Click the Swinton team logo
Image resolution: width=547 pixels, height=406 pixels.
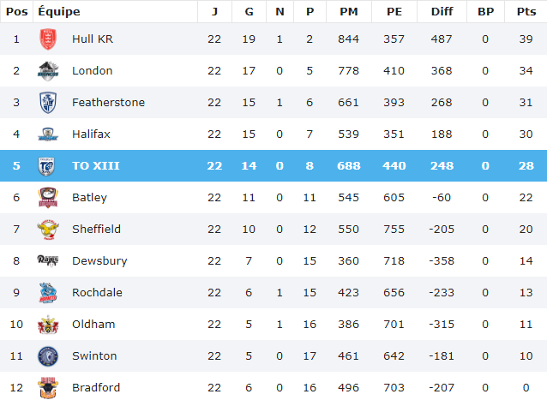[47, 356]
